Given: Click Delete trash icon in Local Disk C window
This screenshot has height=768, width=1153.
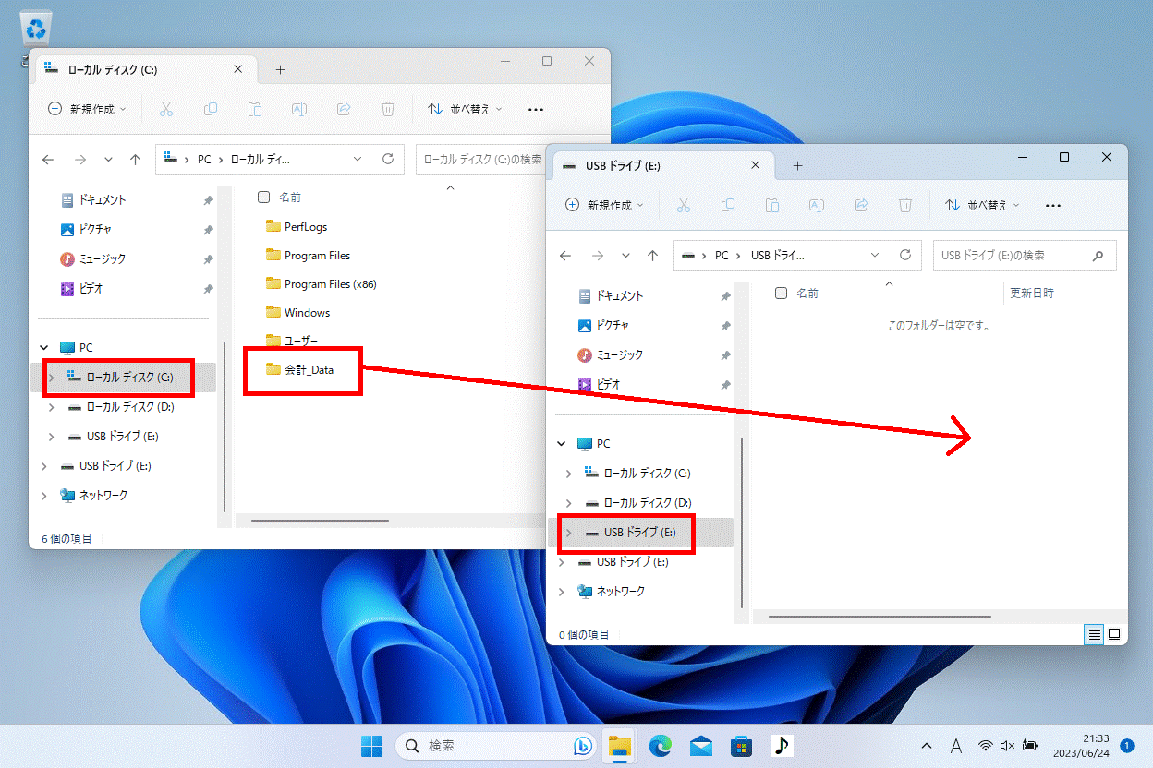Looking at the screenshot, I should [x=388, y=109].
